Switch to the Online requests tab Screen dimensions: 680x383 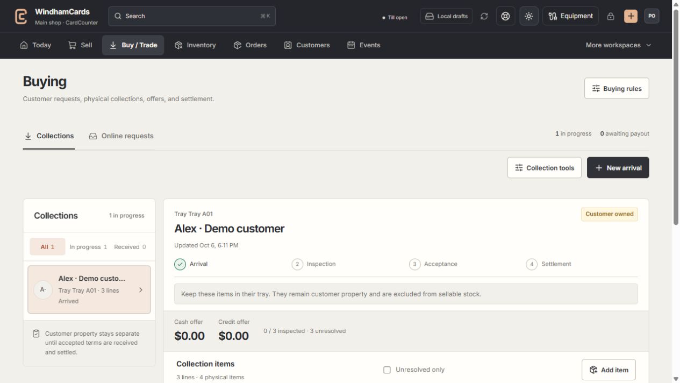[x=121, y=136]
